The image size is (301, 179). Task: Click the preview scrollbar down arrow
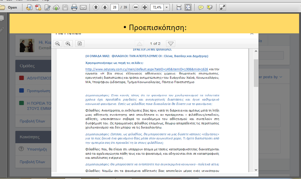point(256,170)
